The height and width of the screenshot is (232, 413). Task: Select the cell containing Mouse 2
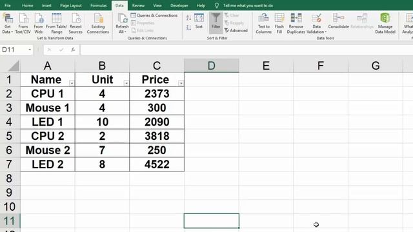coord(48,150)
